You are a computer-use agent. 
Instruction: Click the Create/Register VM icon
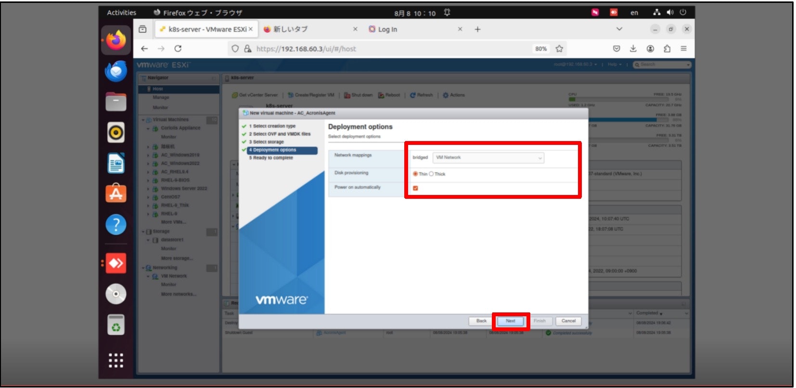click(291, 95)
